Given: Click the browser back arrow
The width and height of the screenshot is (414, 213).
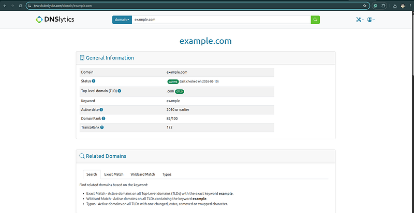Looking at the screenshot, I should point(5,6).
